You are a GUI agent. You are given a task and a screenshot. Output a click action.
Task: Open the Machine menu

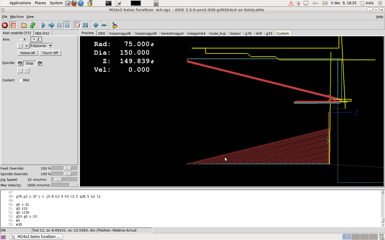(x=17, y=17)
